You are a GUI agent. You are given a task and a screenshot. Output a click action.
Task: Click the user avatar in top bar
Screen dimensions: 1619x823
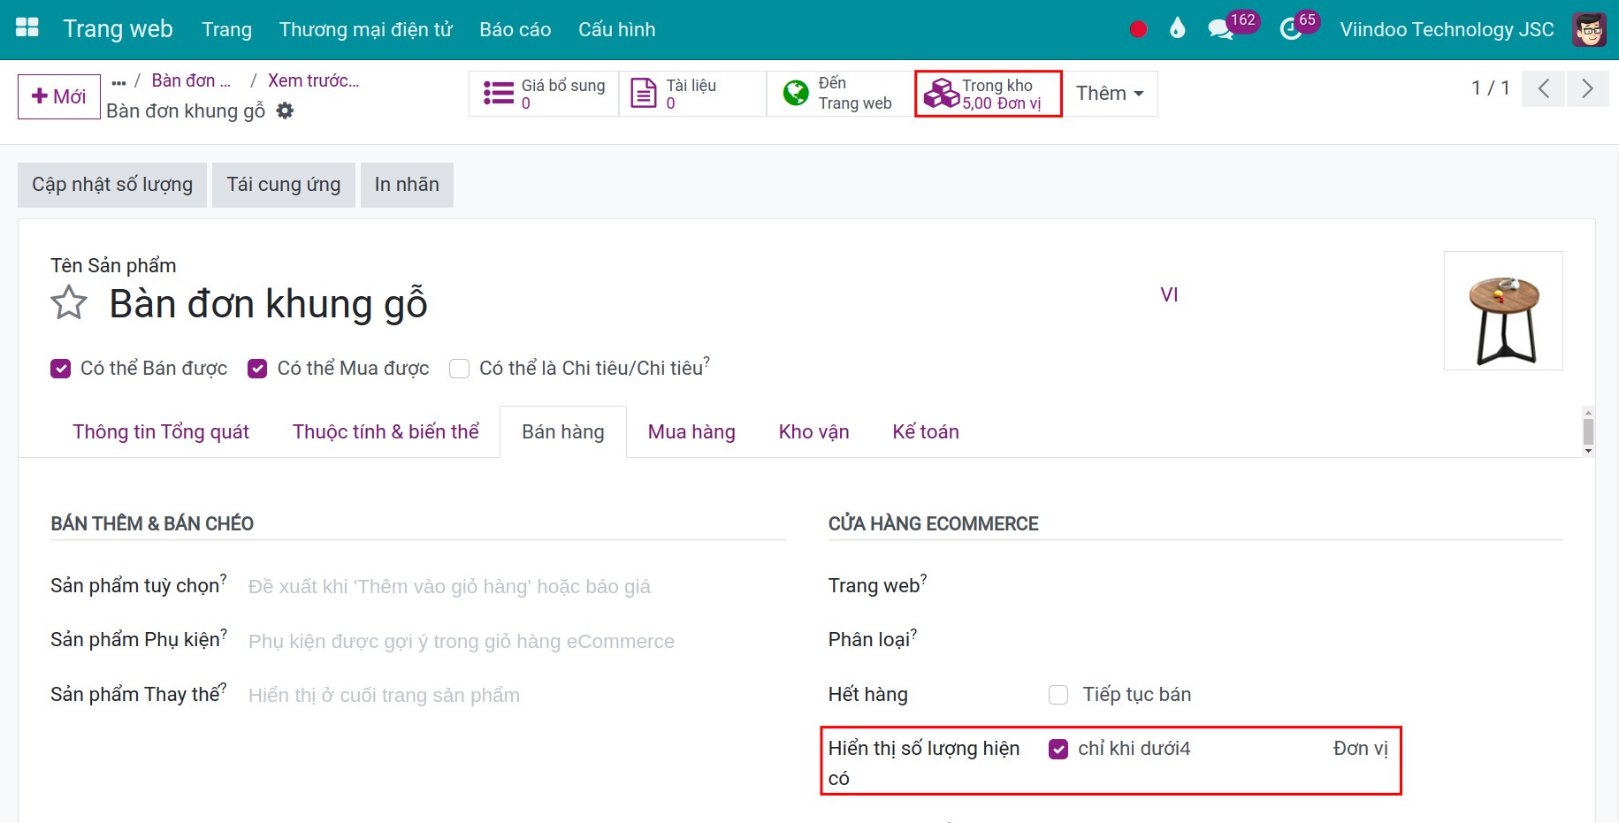pos(1589,29)
